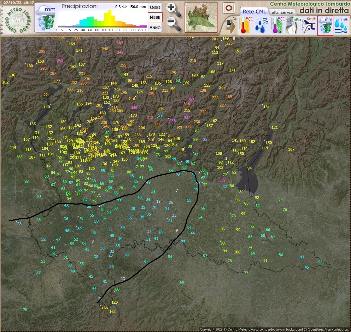
Task: Switch to altri servizi tab
Action: click(x=282, y=12)
